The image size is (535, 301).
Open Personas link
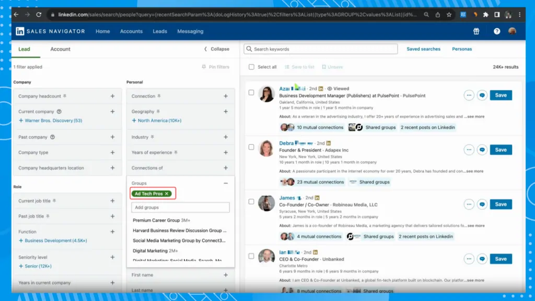point(462,49)
